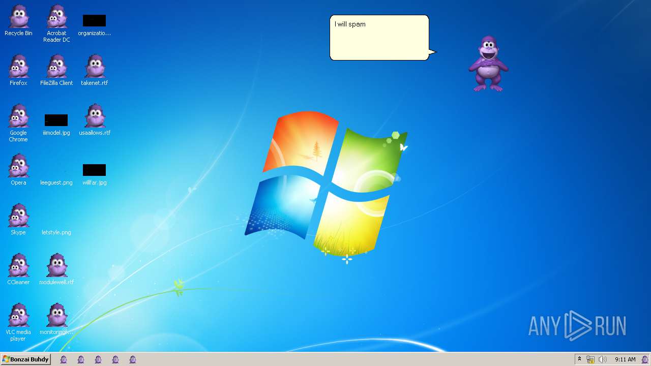Select usaallows.rtf document icon
This screenshot has width=651, height=366.
click(95, 120)
